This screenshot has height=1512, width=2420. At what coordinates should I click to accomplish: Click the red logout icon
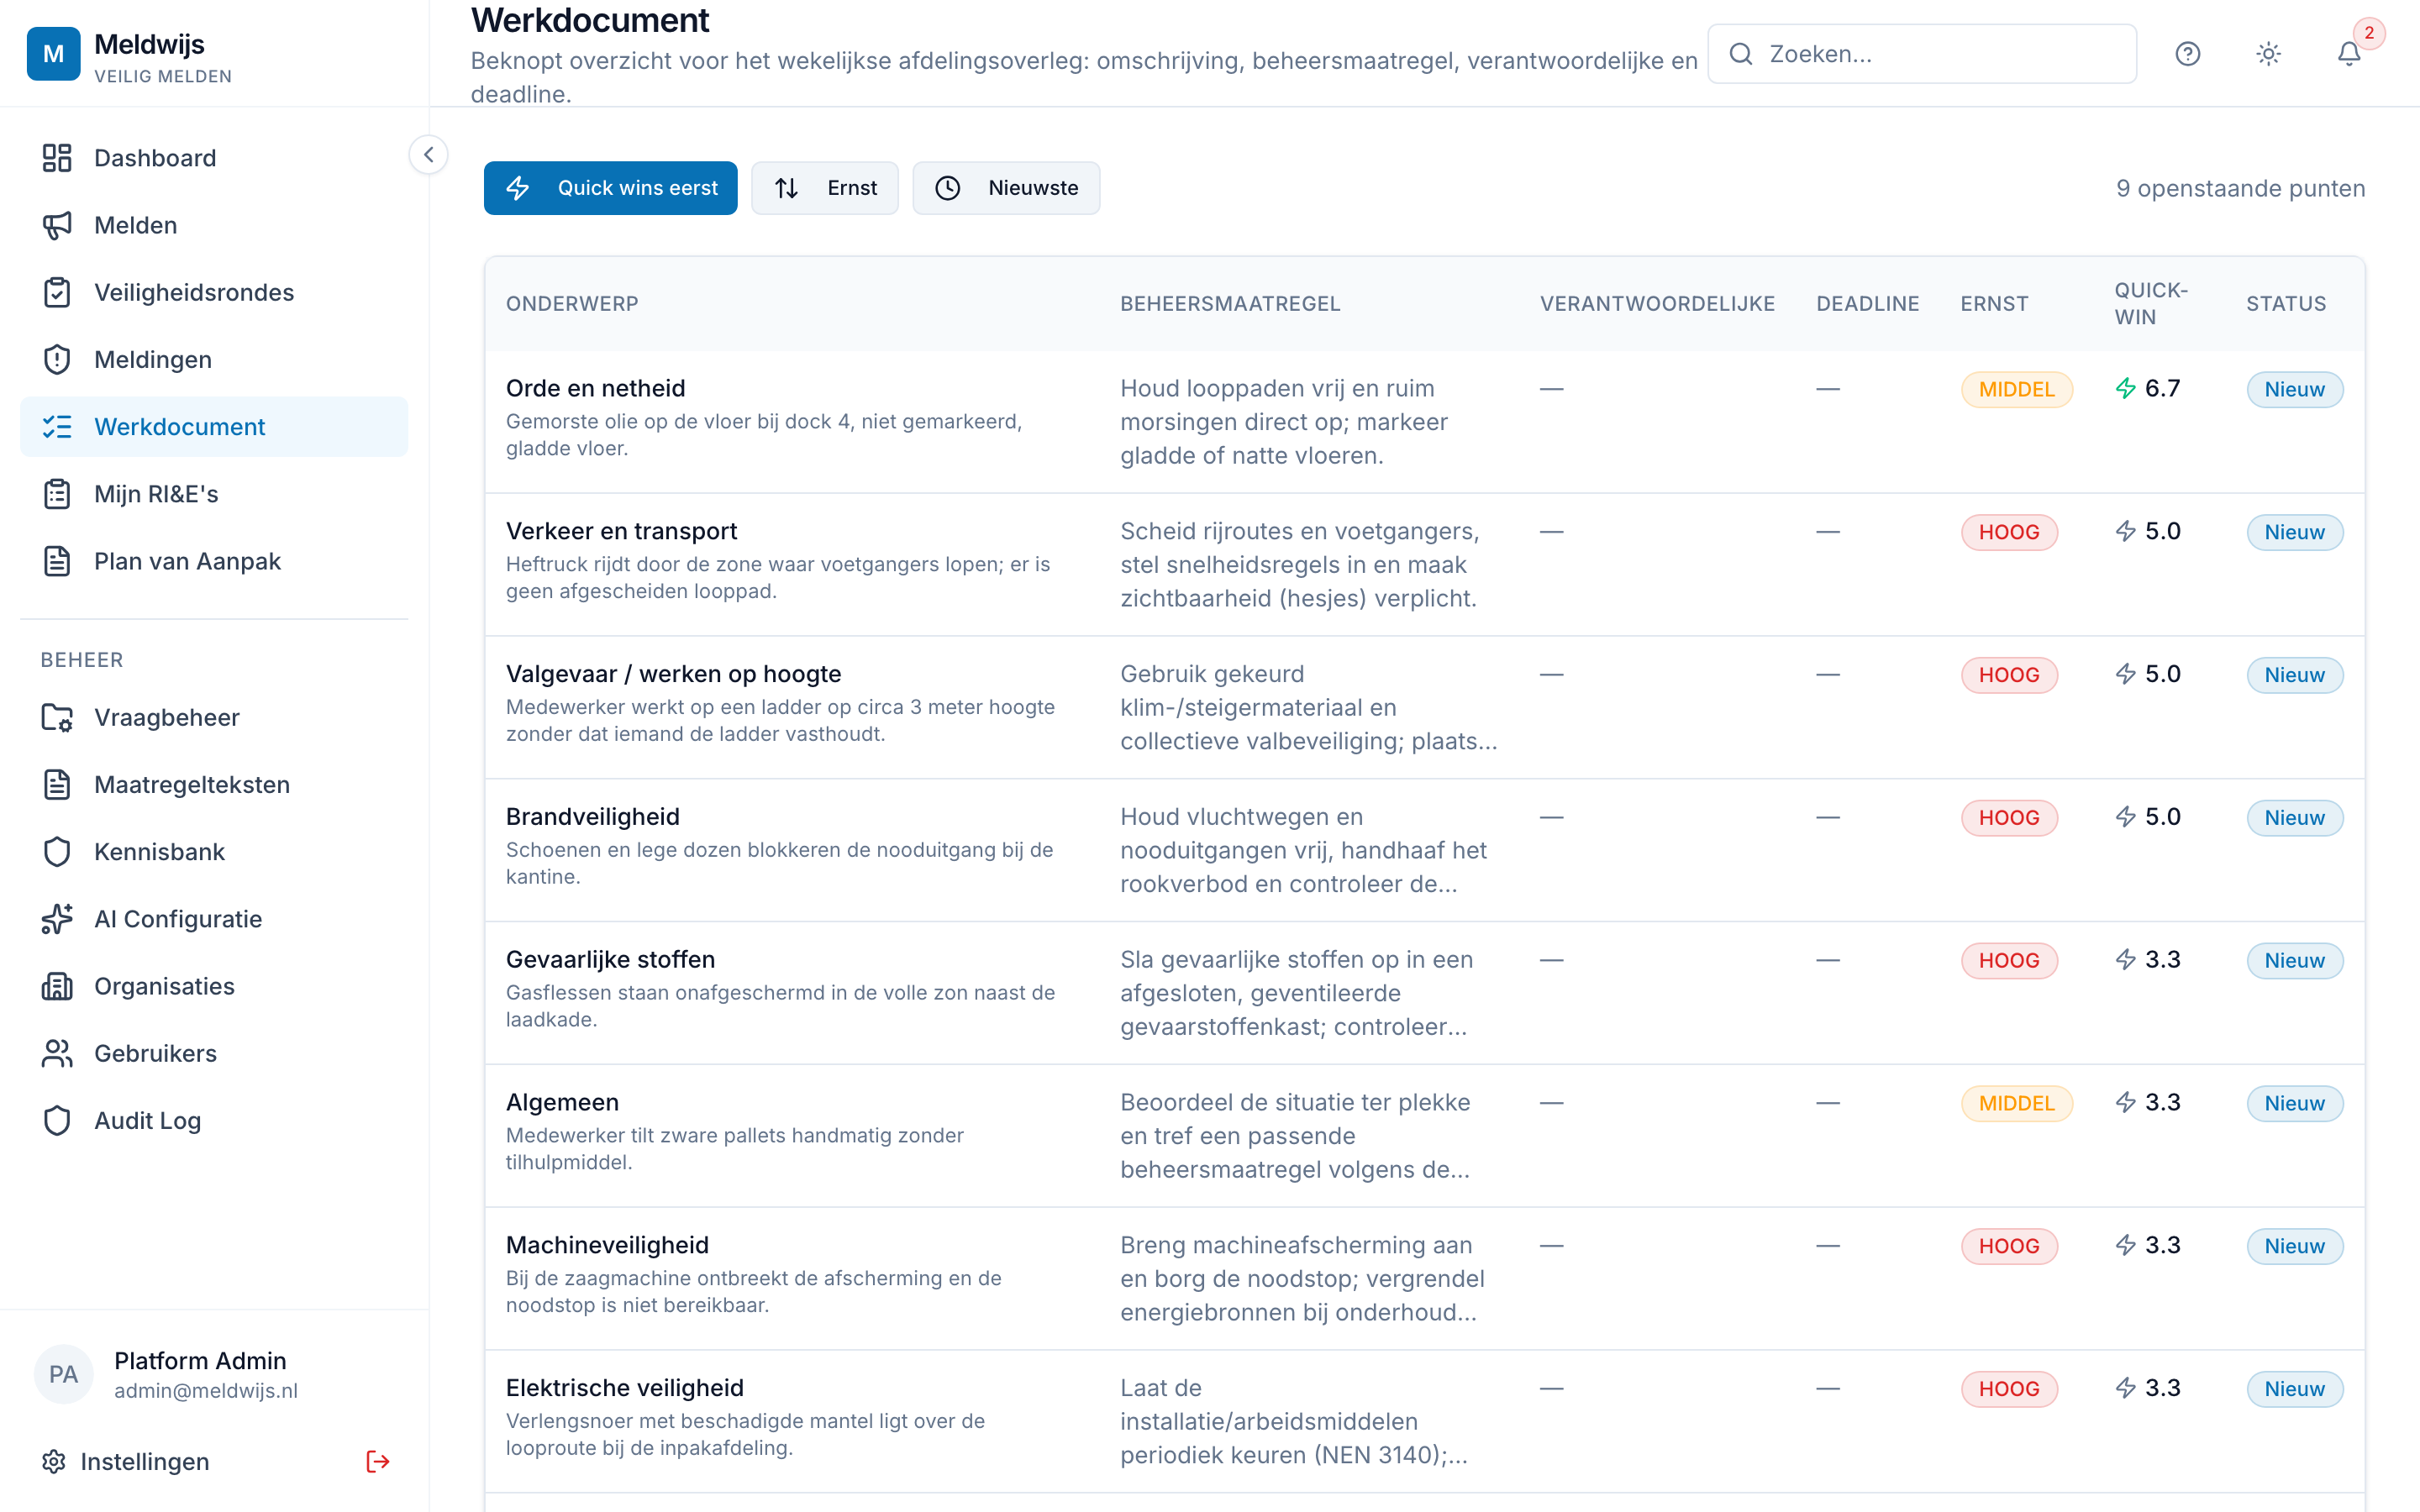coord(378,1462)
